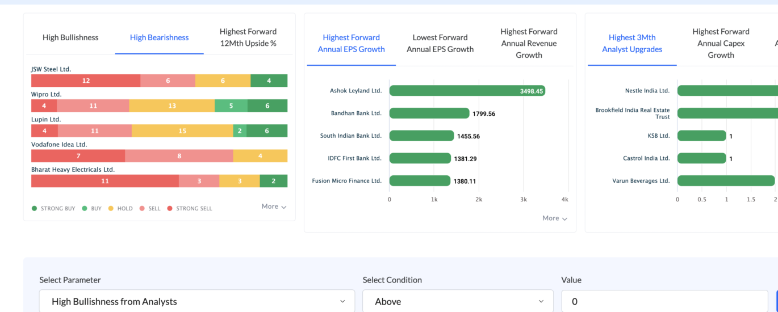
Task: Click the South Indian Bank Ltd. bar
Action: [422, 136]
